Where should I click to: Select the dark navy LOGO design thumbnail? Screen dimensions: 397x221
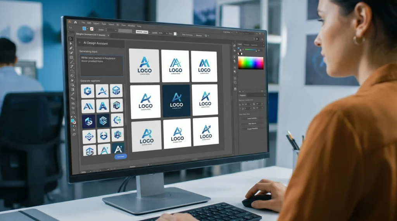(x=176, y=101)
